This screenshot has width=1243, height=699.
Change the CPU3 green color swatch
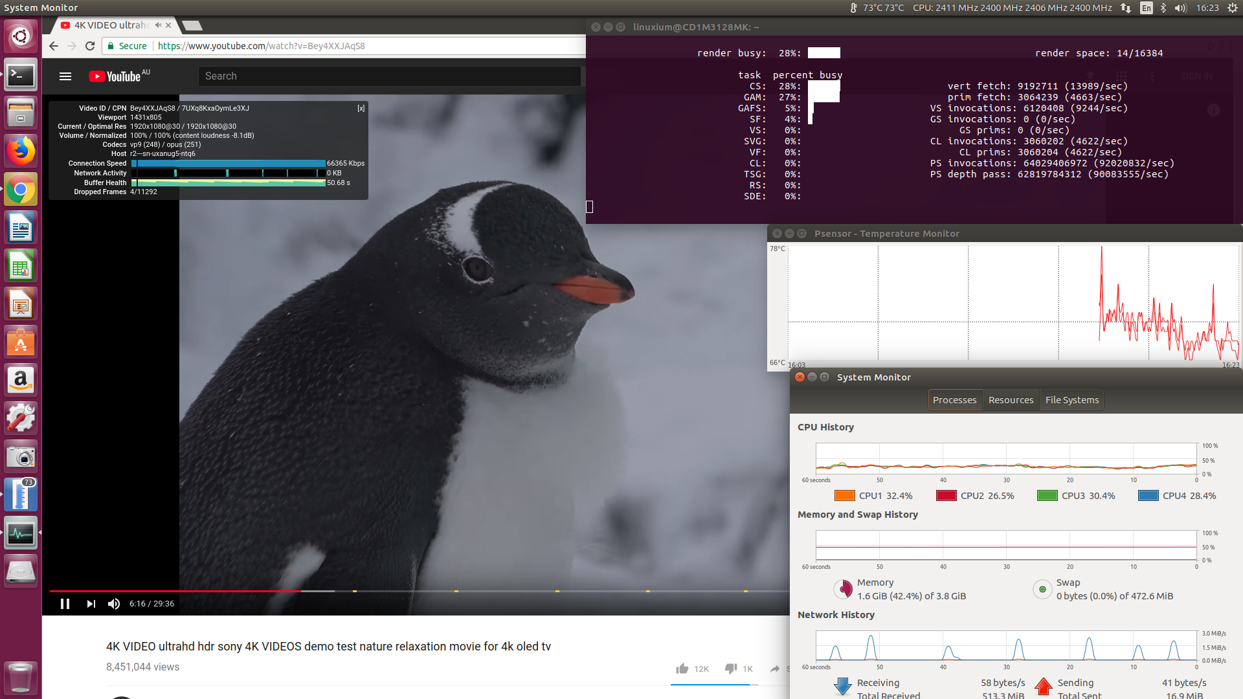pyautogui.click(x=1047, y=496)
